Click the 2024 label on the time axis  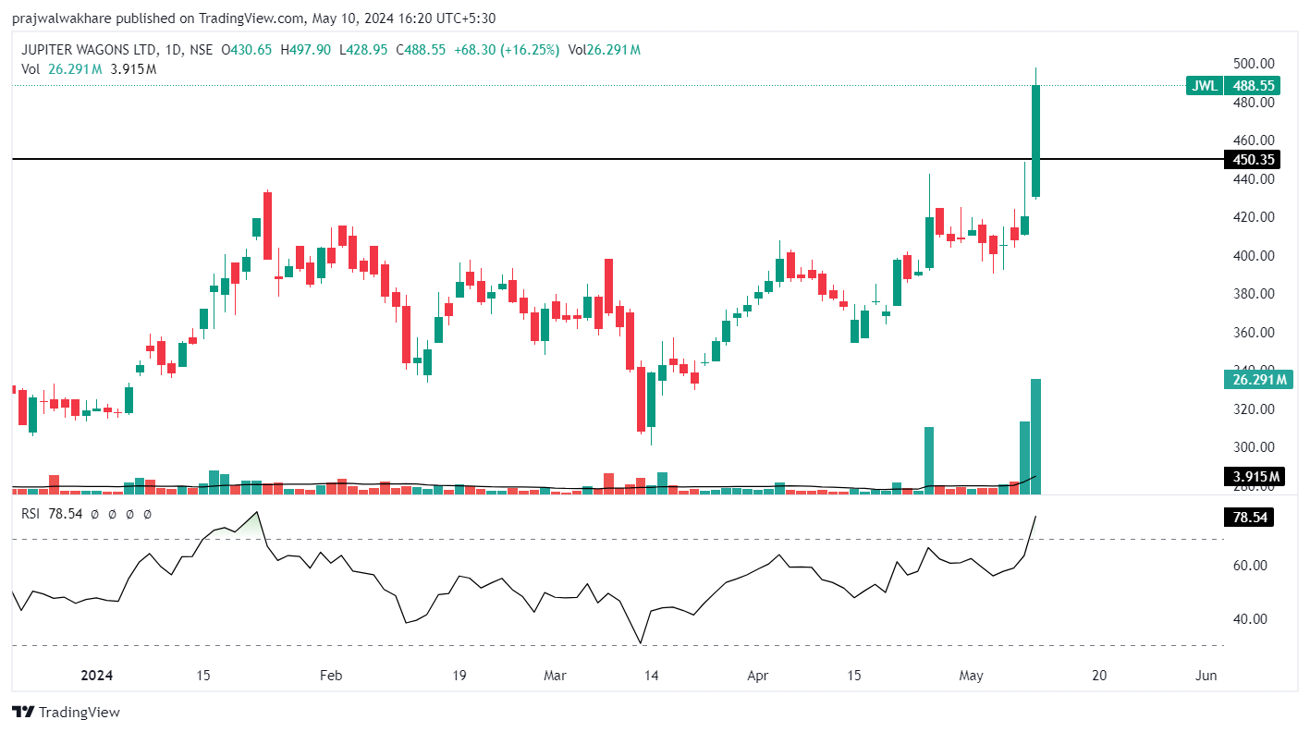96,676
